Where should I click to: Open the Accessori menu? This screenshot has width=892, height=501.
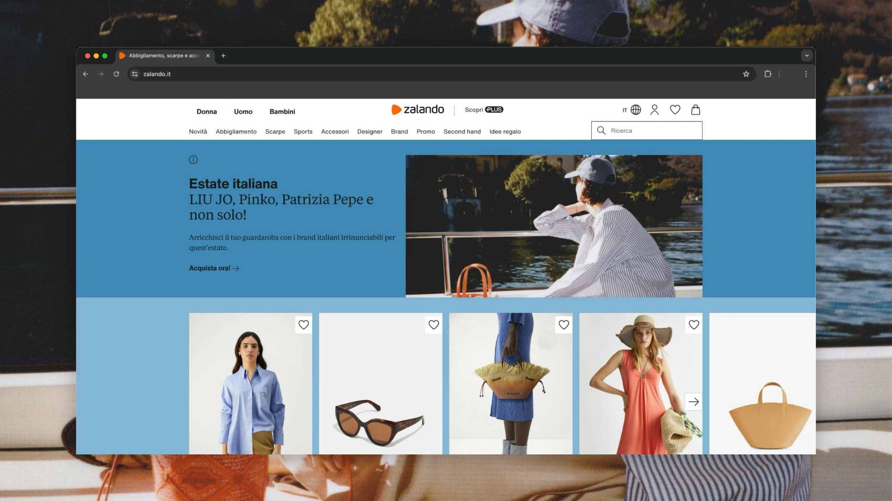(334, 132)
